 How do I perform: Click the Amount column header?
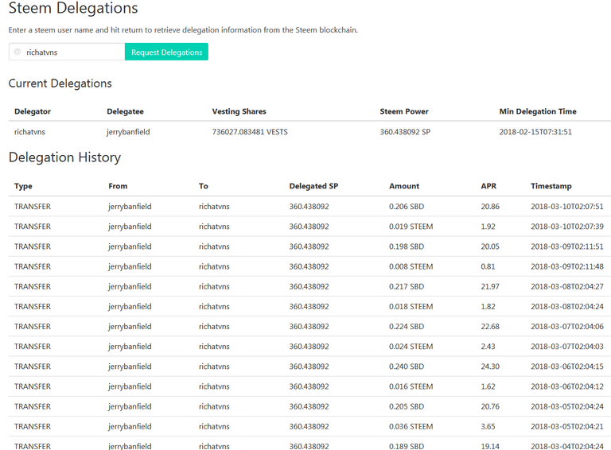404,186
